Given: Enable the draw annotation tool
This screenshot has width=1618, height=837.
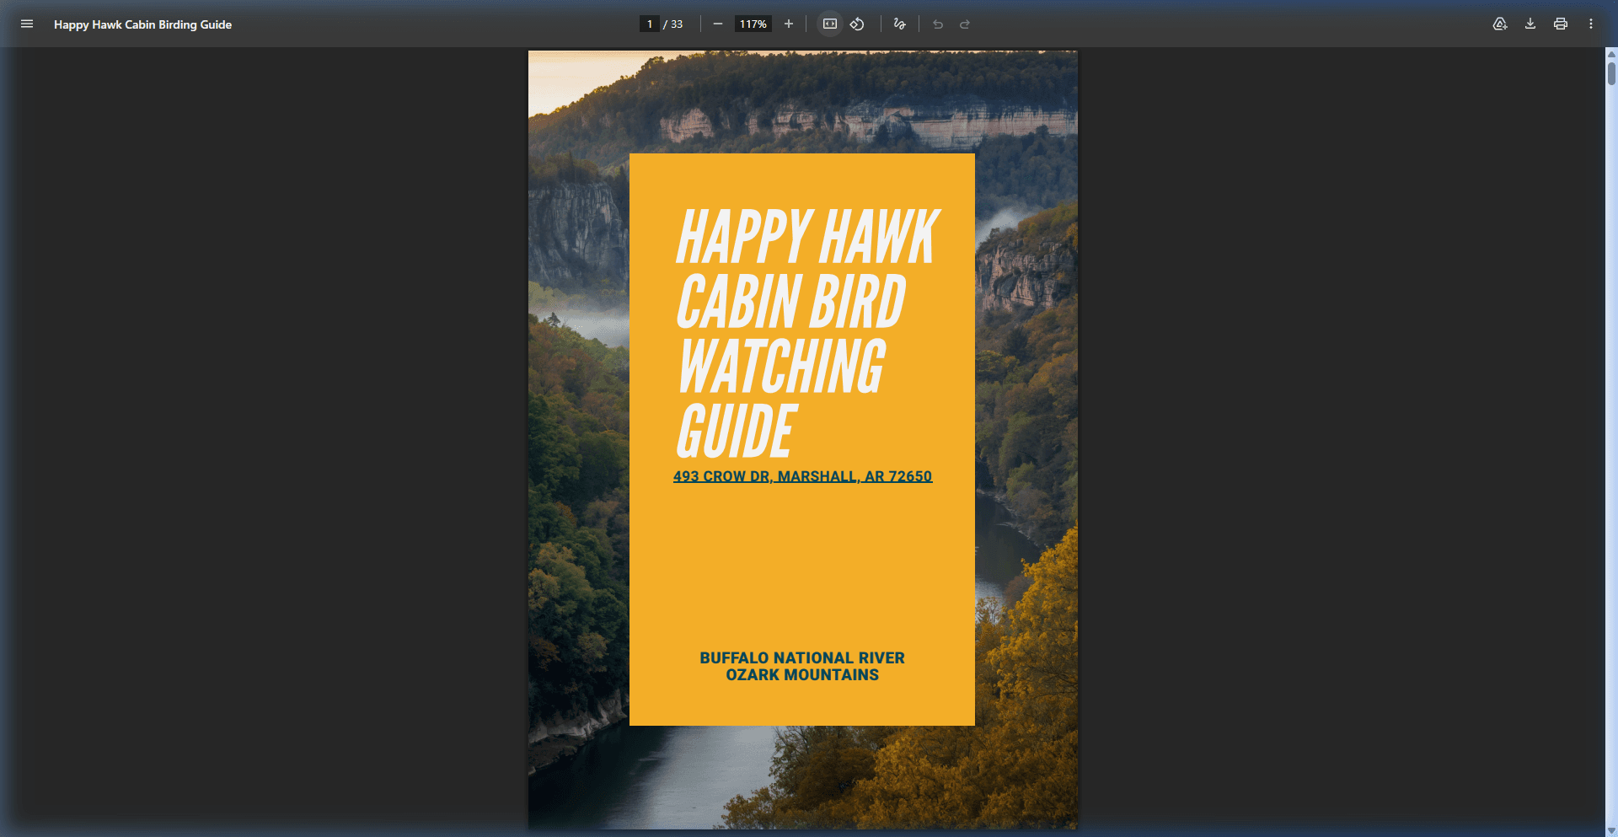Looking at the screenshot, I should (x=900, y=24).
